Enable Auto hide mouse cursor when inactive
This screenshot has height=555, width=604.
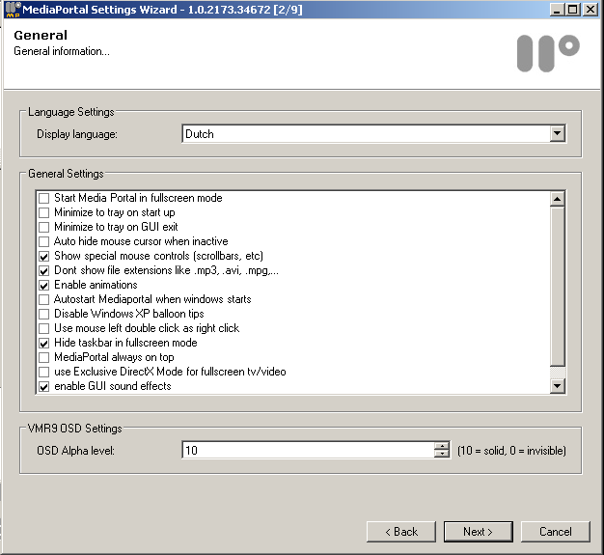[x=44, y=241]
